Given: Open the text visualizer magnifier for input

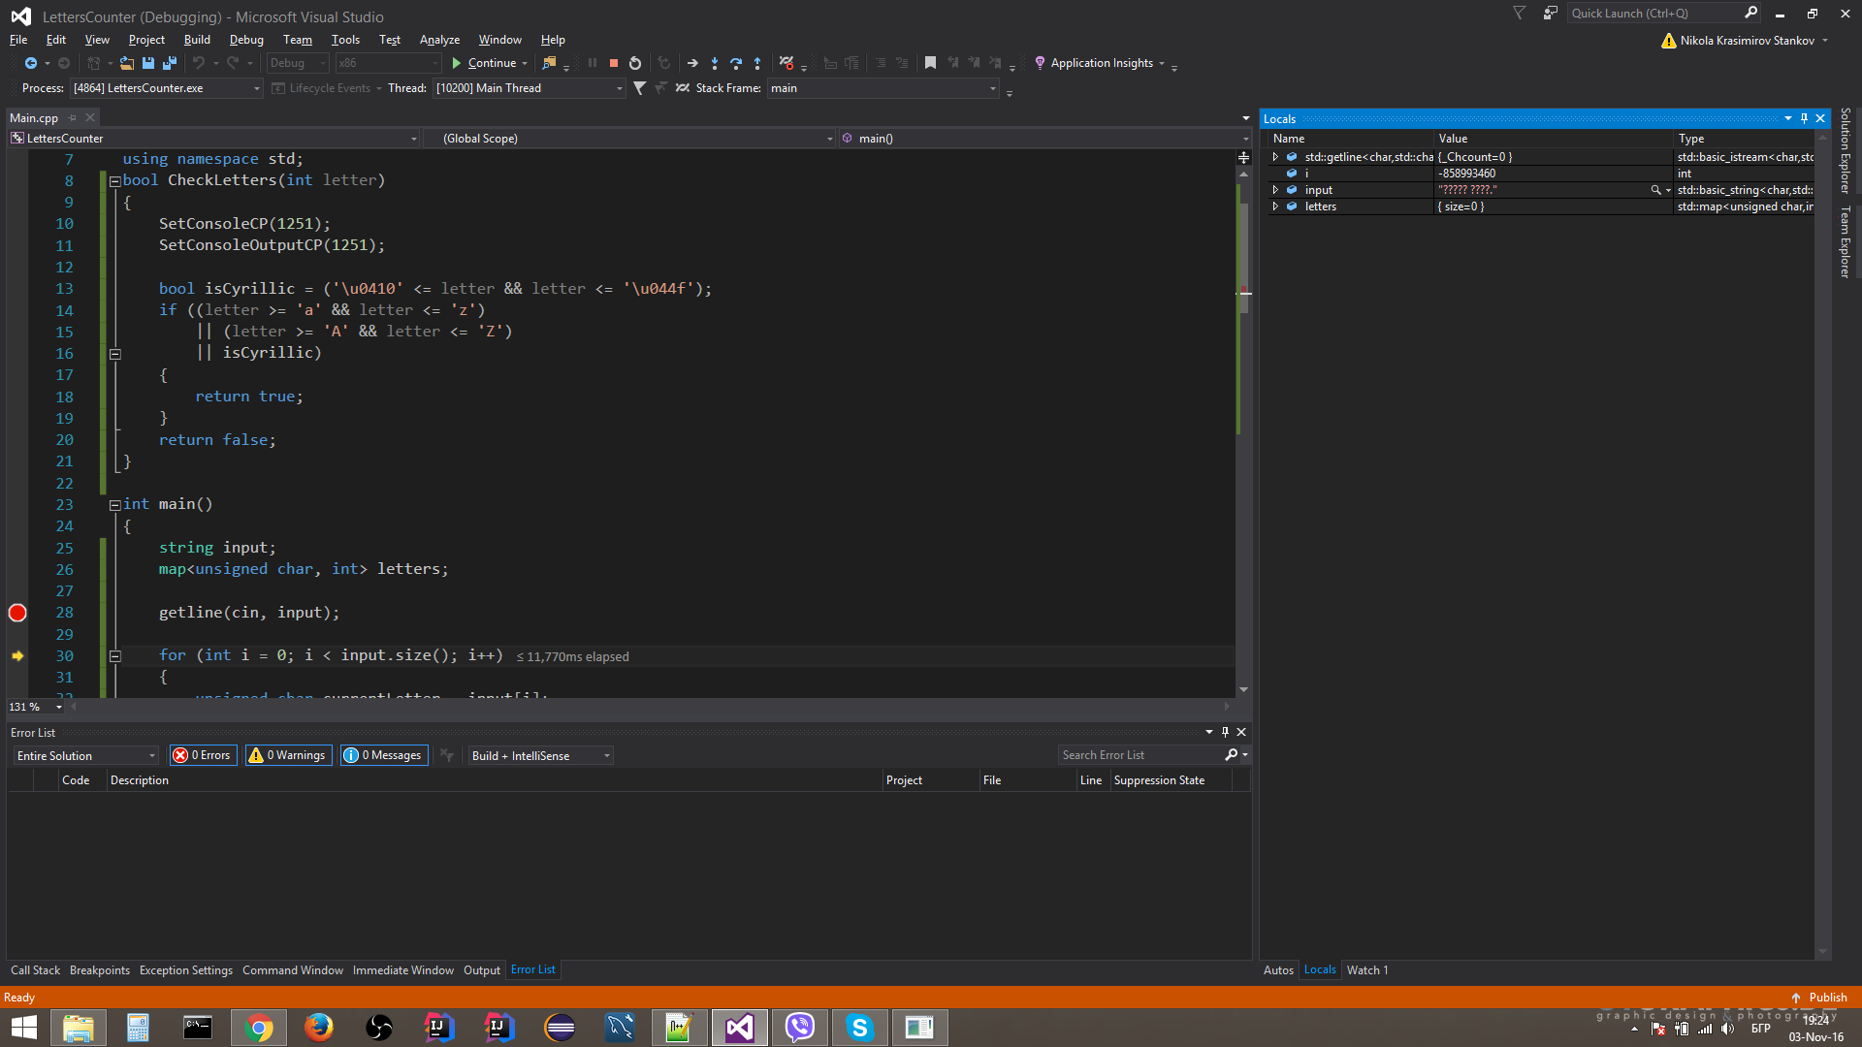Looking at the screenshot, I should pos(1655,190).
